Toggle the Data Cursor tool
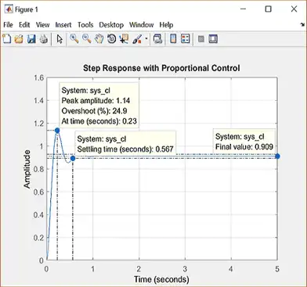The image size is (307, 287). click(x=124, y=39)
